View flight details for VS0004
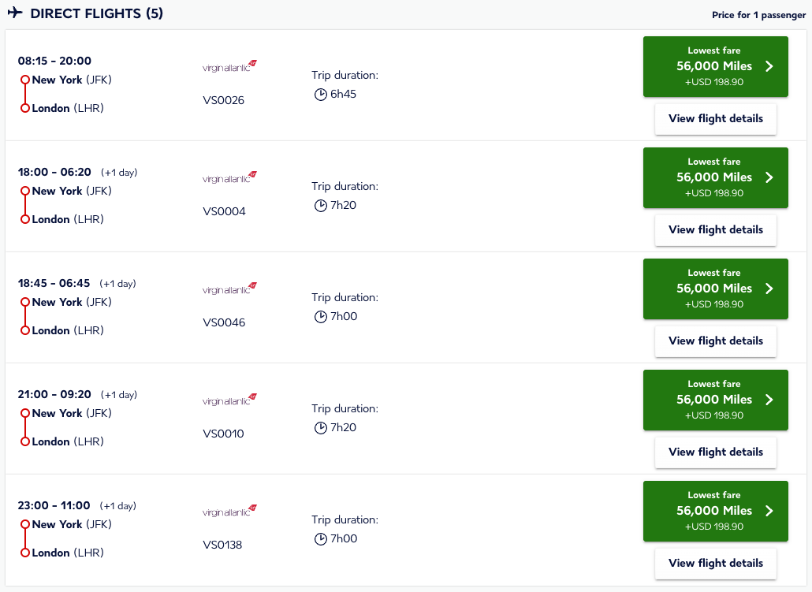This screenshot has height=592, width=812. pyautogui.click(x=715, y=229)
